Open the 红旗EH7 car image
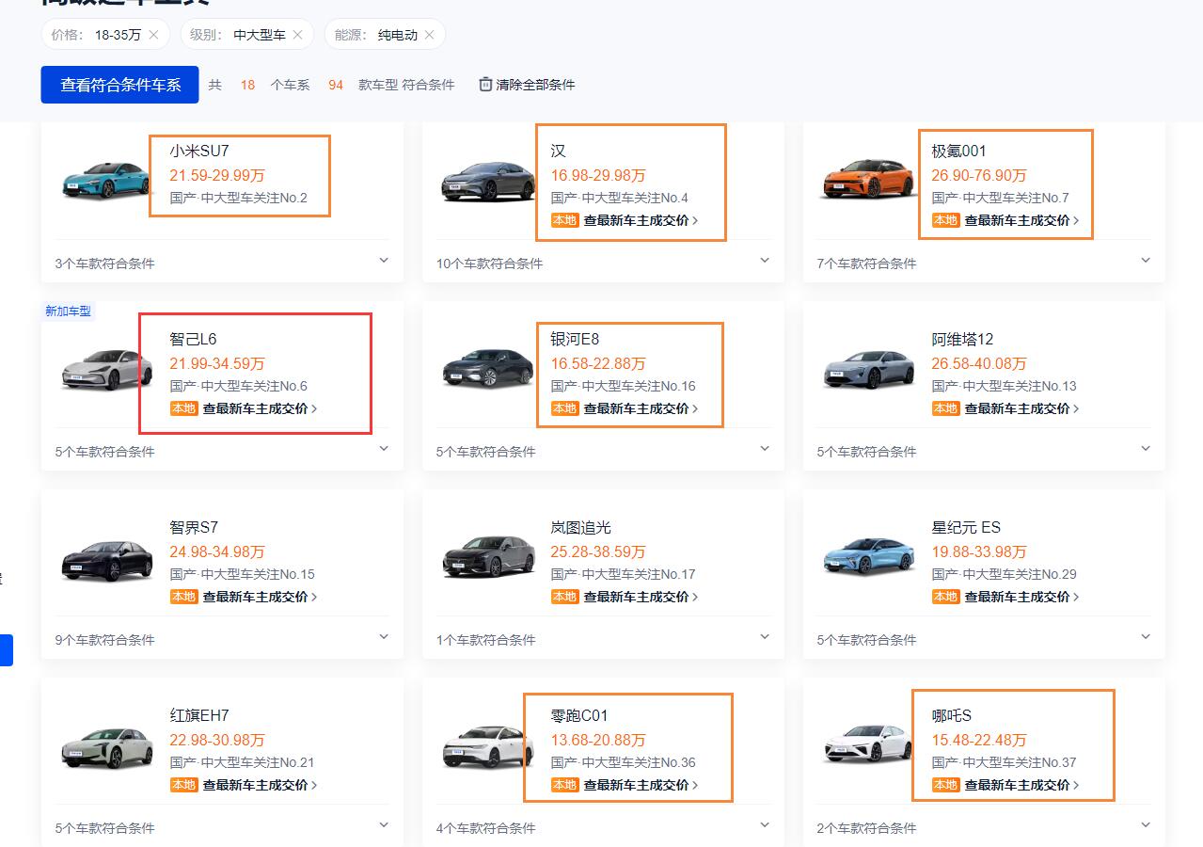 (105, 746)
